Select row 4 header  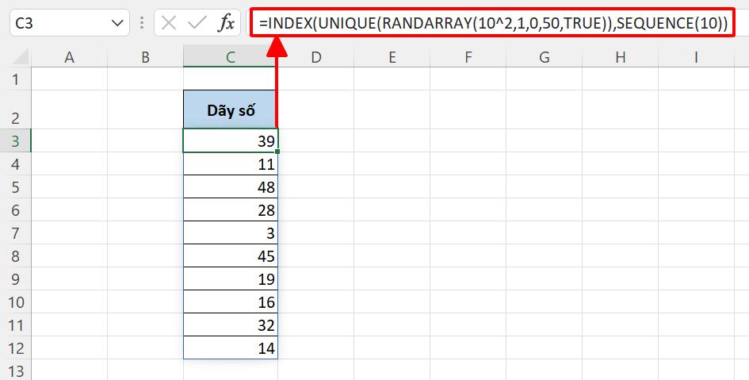[x=16, y=164]
